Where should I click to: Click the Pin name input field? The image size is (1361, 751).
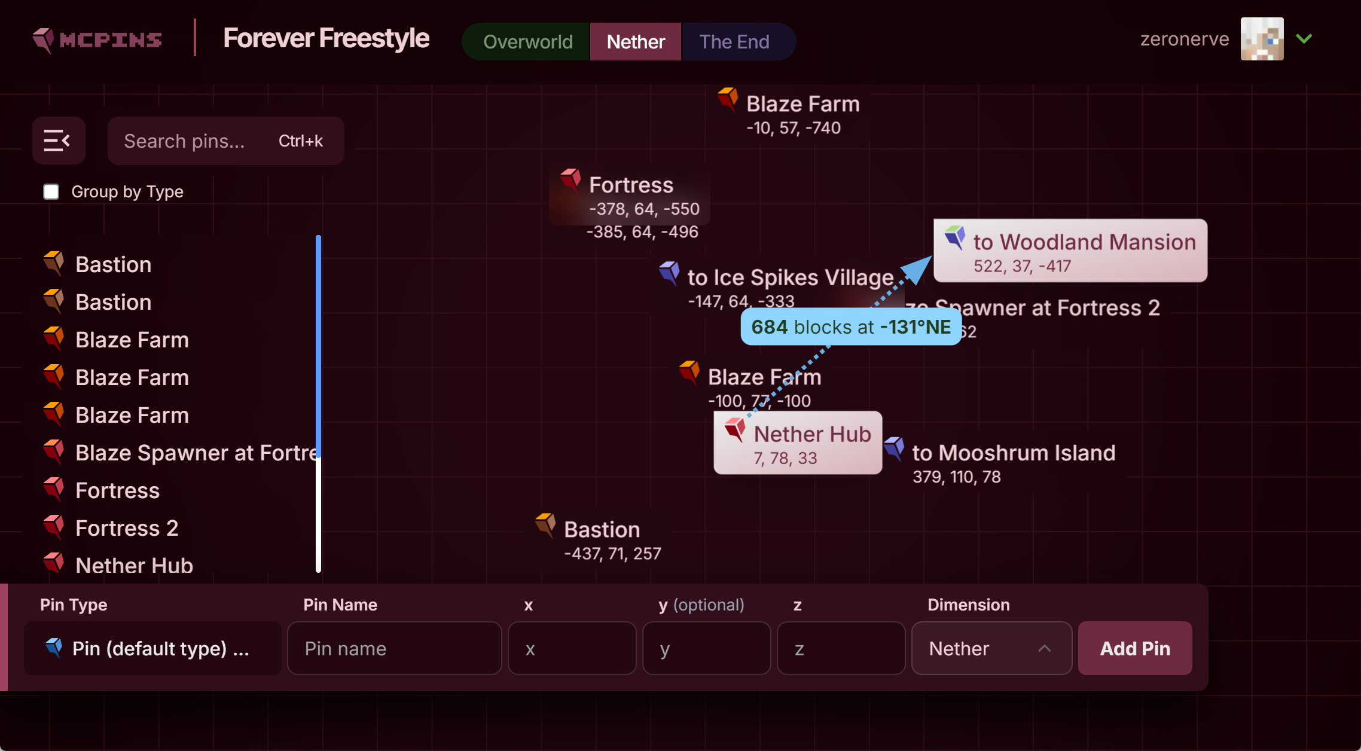pos(395,649)
